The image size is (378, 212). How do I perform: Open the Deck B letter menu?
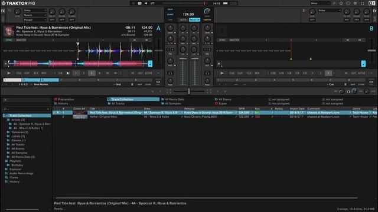coord(372,28)
